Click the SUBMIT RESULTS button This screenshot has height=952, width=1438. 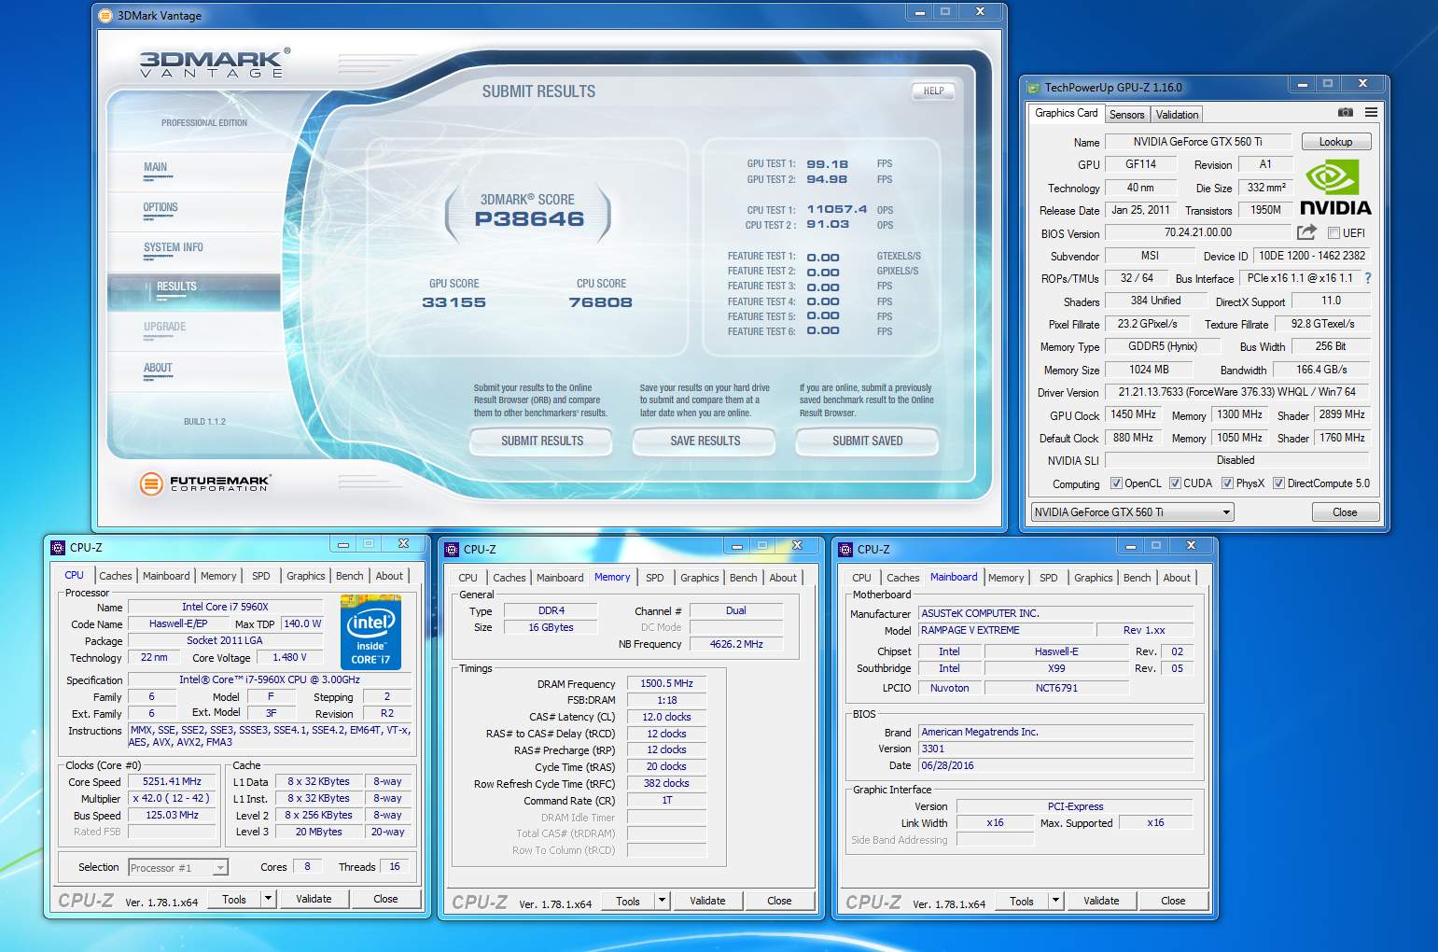542,441
